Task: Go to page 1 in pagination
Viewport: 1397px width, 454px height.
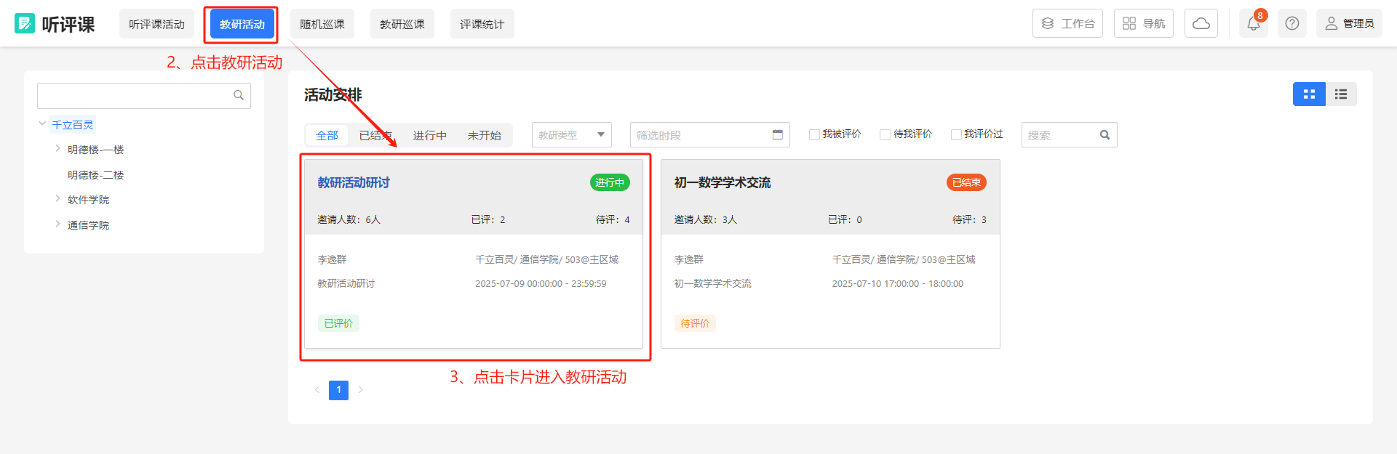Action: point(338,390)
